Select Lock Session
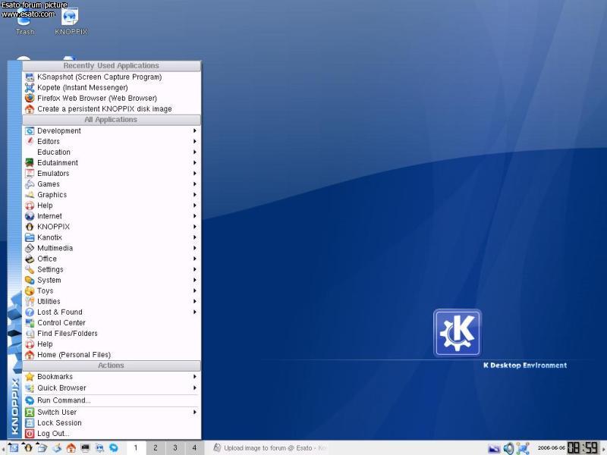Image resolution: width=607 pixels, height=455 pixels. click(x=112, y=423)
